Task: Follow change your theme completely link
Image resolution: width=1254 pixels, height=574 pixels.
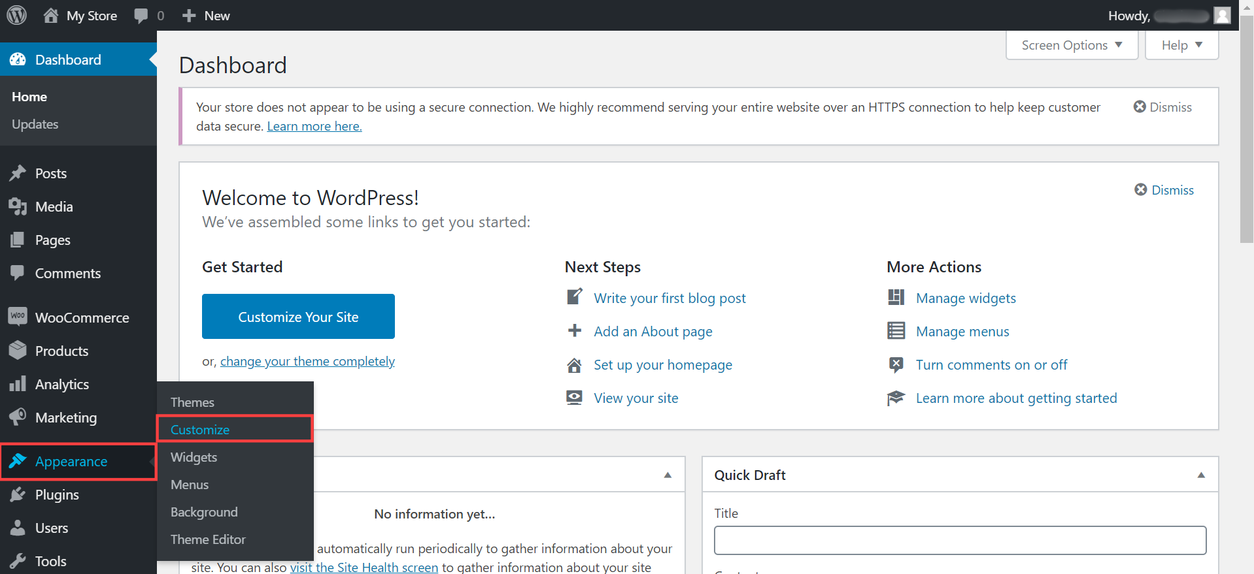Action: (x=307, y=361)
